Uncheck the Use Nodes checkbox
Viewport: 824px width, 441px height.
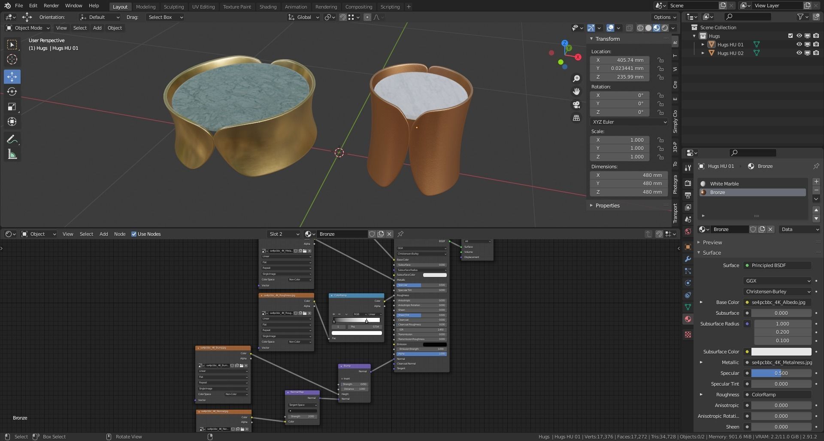coord(134,234)
